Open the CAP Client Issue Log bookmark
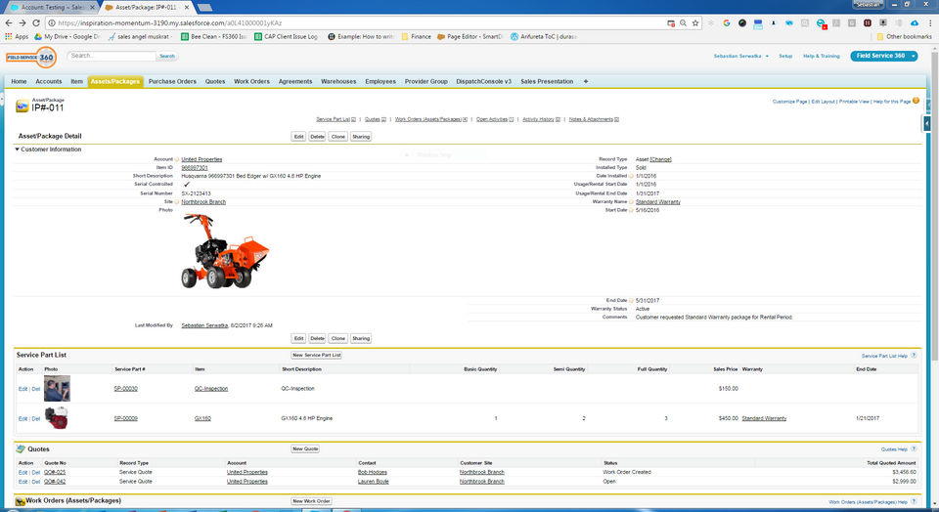Image resolution: width=939 pixels, height=512 pixels. [287, 36]
